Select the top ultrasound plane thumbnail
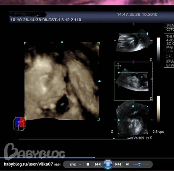The image size is (174, 171). point(134,40)
